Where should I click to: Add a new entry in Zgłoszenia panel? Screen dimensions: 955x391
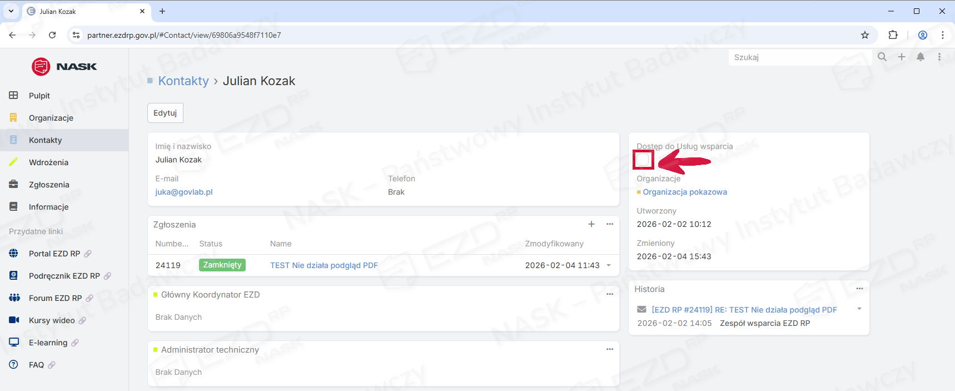tap(591, 224)
